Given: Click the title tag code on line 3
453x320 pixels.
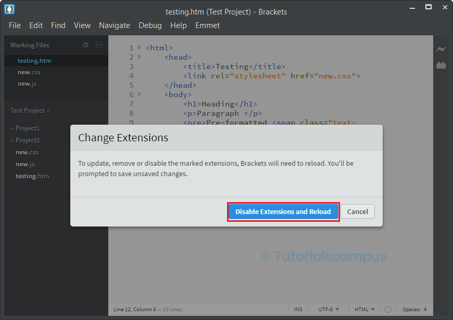Looking at the screenshot, I should pyautogui.click(x=234, y=66).
